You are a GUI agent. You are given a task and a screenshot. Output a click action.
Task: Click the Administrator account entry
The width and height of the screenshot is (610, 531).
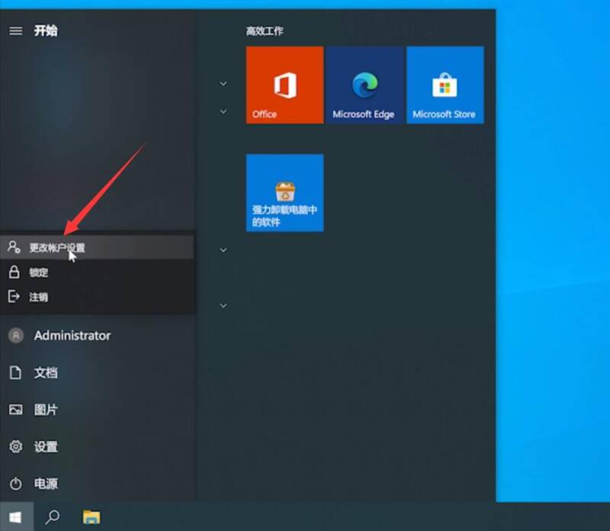point(98,336)
